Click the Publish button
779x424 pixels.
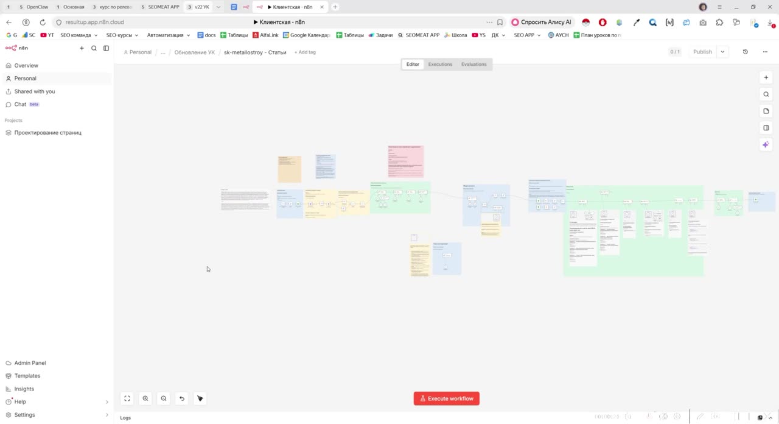tap(702, 52)
